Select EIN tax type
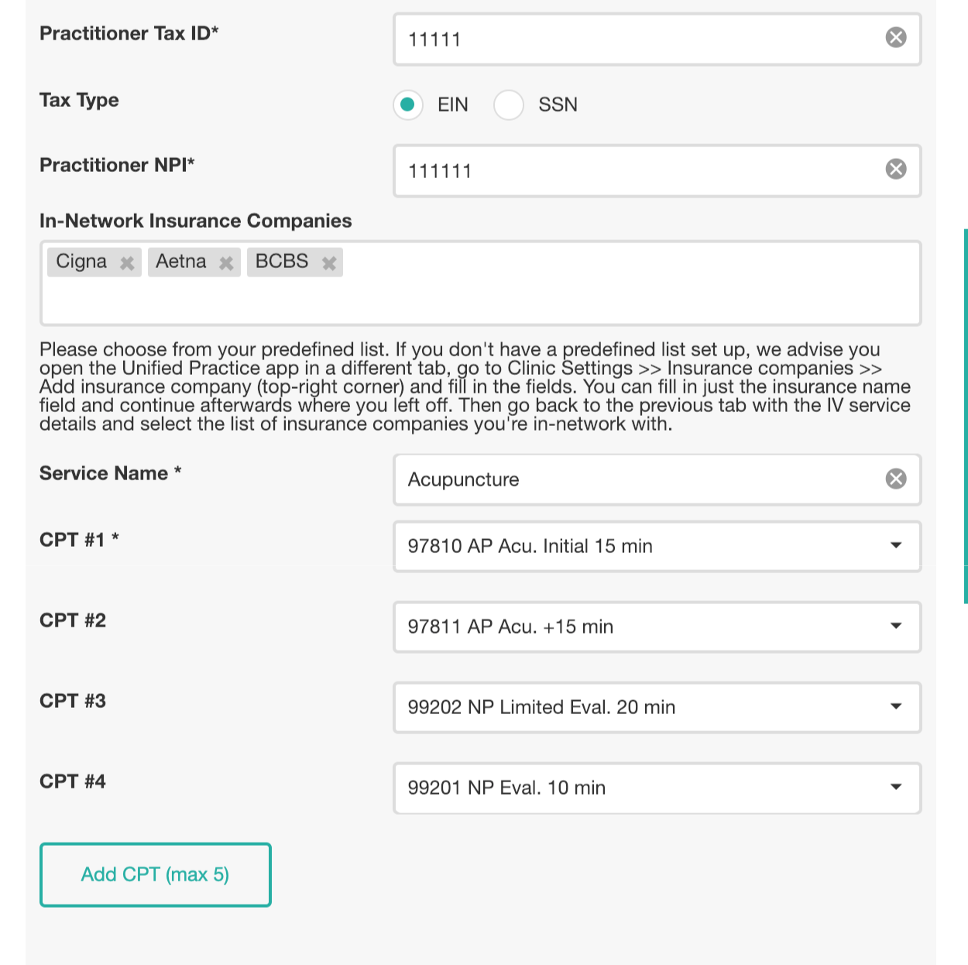968x965 pixels. point(408,105)
